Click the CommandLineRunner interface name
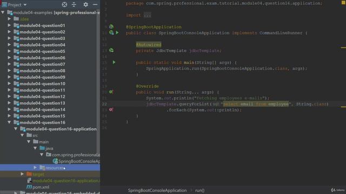This screenshot has width=346, height=194. [x=281, y=33]
